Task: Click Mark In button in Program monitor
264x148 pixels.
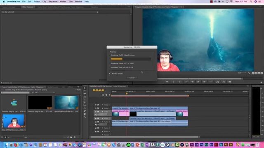Action: click(173, 82)
